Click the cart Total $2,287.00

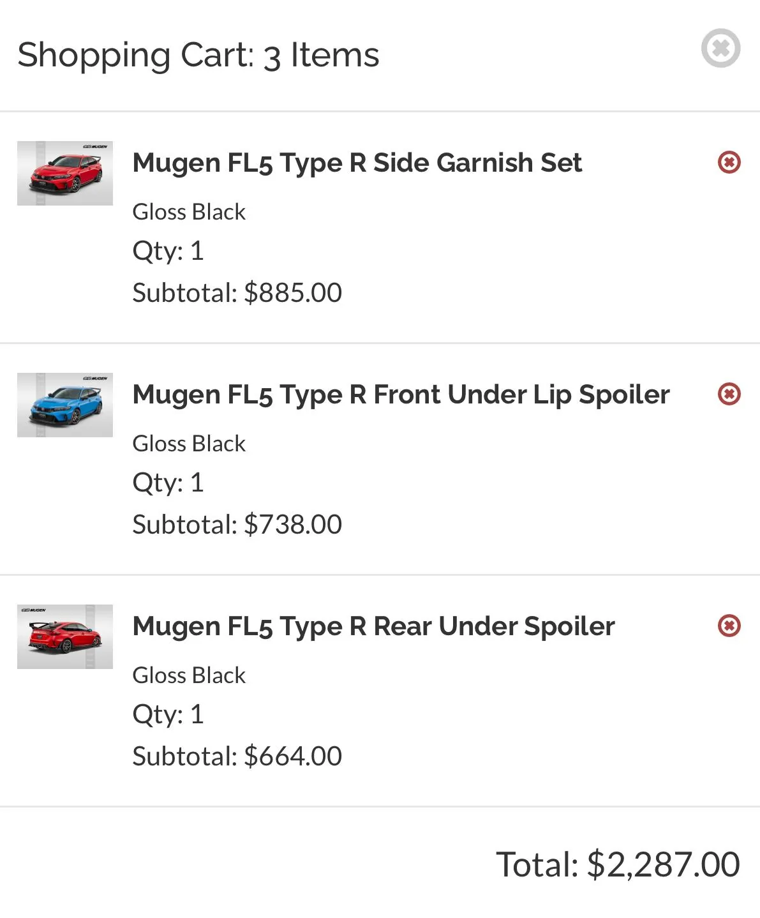(617, 864)
